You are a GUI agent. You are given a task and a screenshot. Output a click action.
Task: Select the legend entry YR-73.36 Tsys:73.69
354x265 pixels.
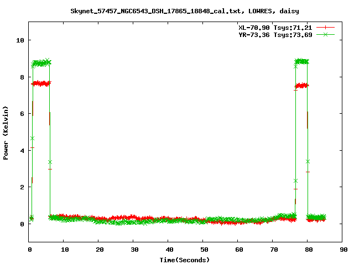point(275,35)
